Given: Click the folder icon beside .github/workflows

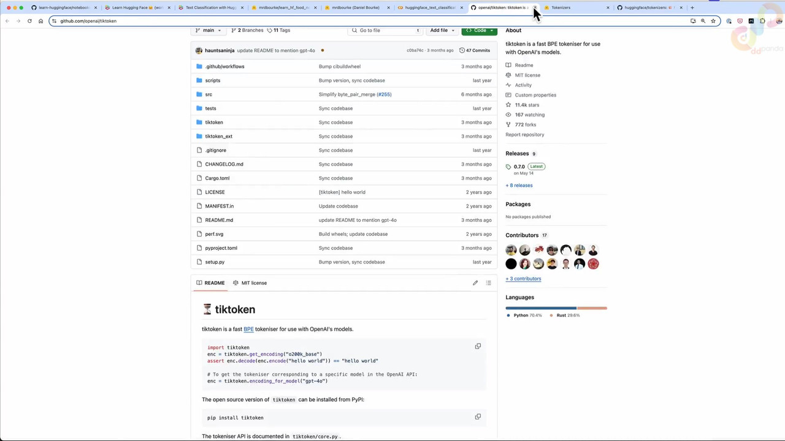Looking at the screenshot, I should [x=199, y=66].
